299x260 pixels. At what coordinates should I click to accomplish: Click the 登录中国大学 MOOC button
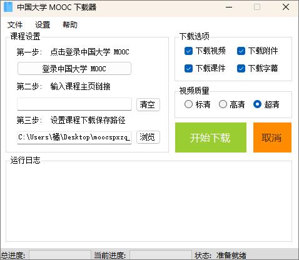[74, 68]
